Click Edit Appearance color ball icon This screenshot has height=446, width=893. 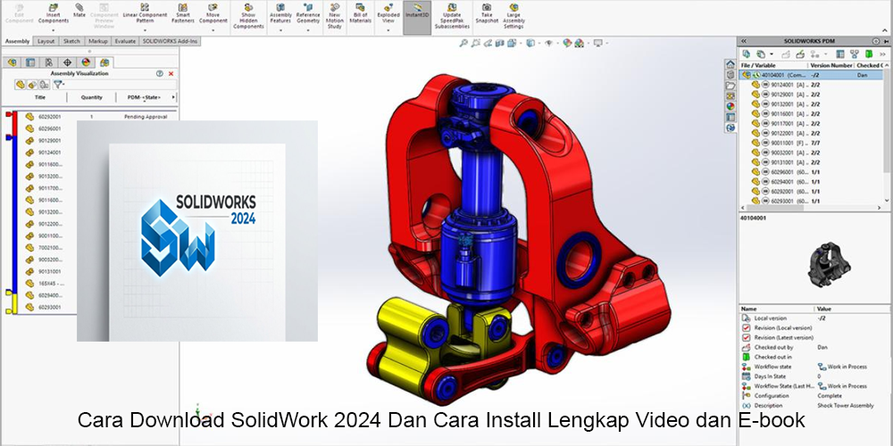[567, 43]
